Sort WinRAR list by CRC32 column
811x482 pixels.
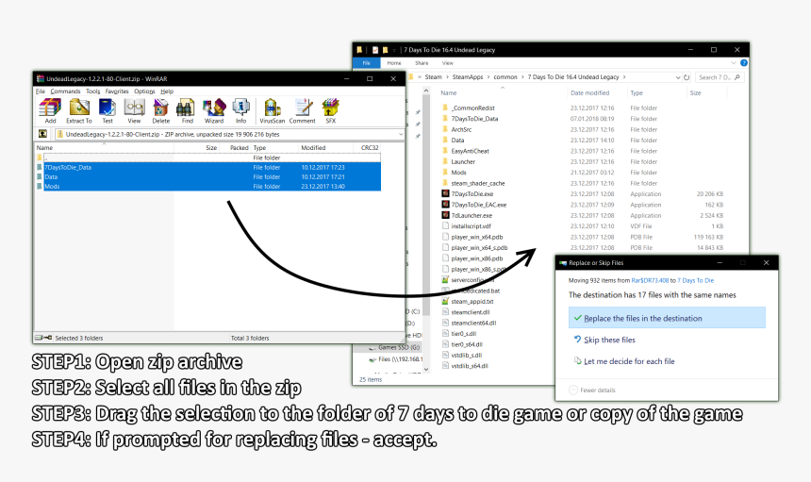click(x=370, y=147)
